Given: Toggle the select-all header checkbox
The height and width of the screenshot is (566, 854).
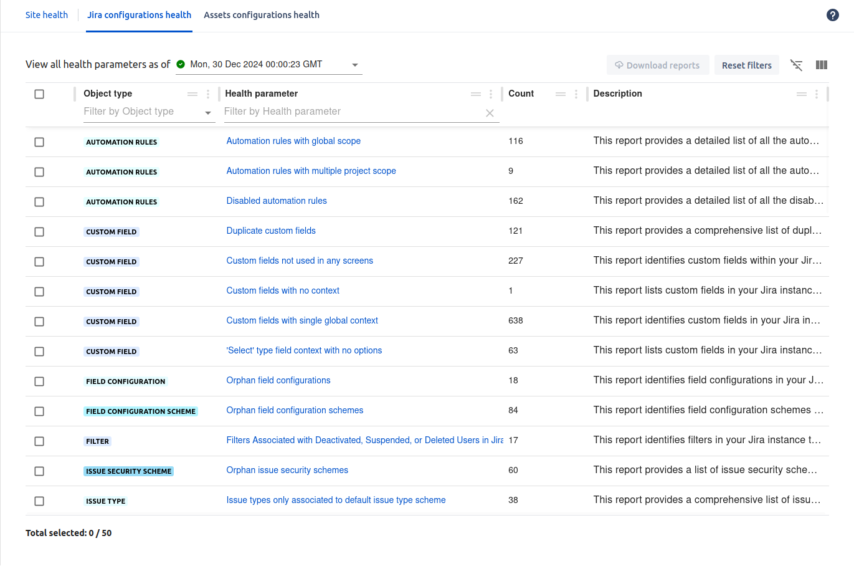Looking at the screenshot, I should (39, 94).
